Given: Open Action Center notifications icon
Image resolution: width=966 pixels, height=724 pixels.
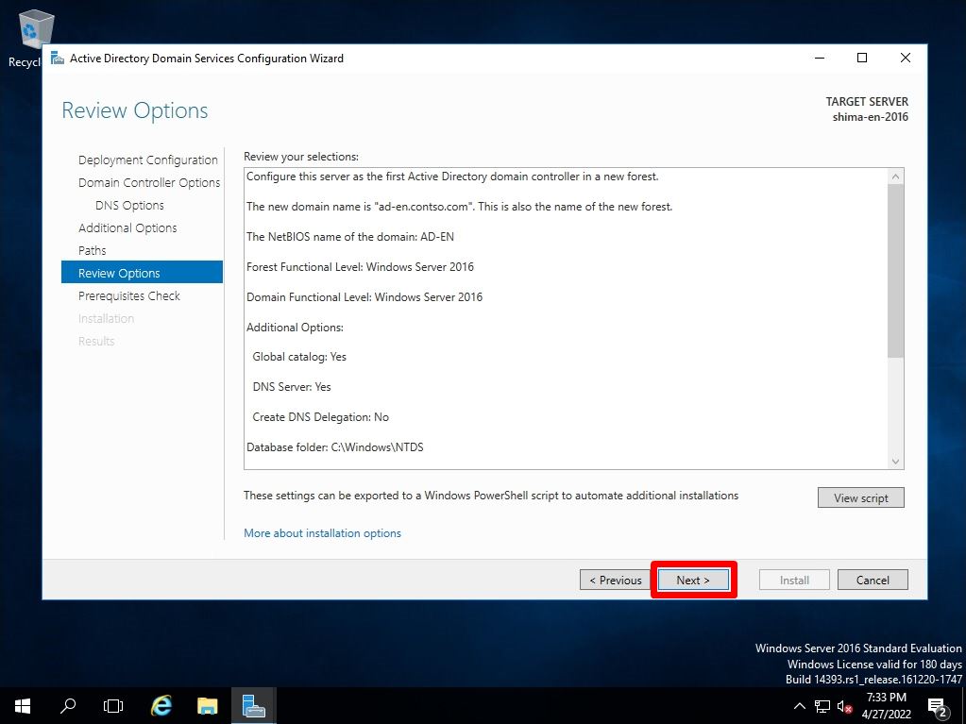Looking at the screenshot, I should click(x=938, y=707).
